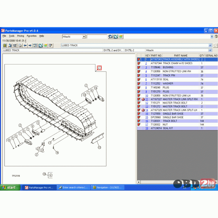The width and height of the screenshot is (218, 218).
Task: Open the File menu
Action: point(4,36)
